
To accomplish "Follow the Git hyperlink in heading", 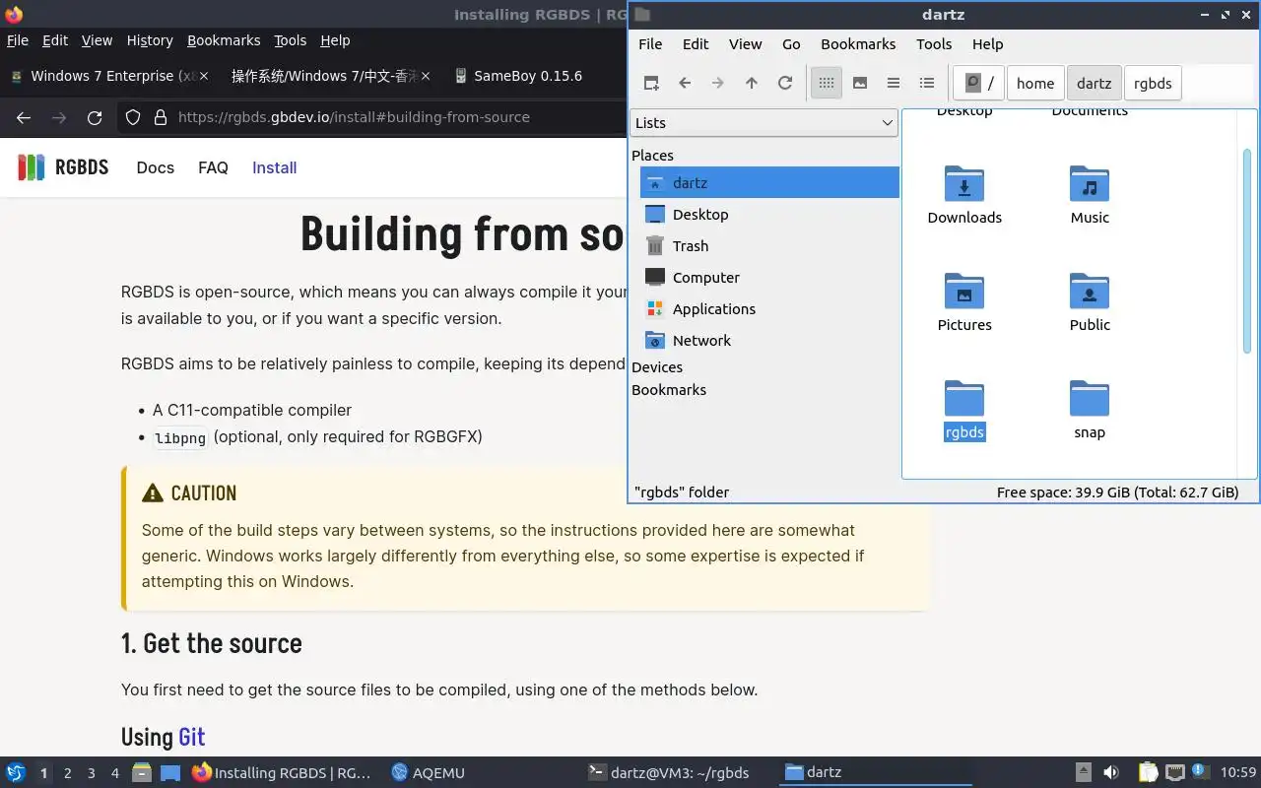I will click(x=191, y=737).
